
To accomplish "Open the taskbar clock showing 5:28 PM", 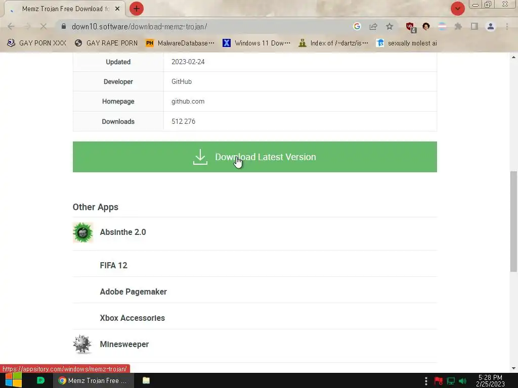I will (490, 381).
